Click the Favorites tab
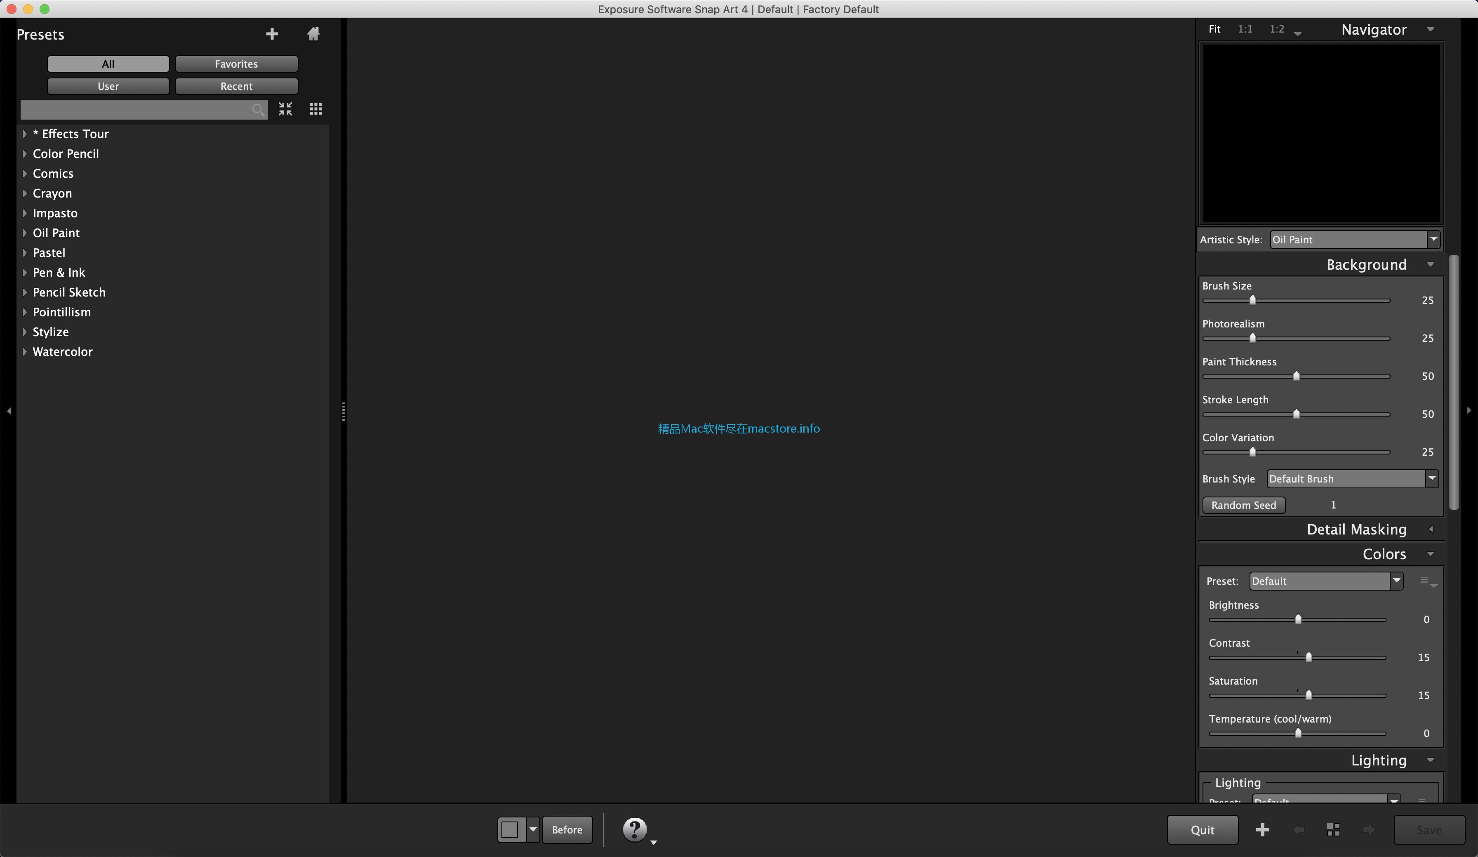 click(235, 63)
